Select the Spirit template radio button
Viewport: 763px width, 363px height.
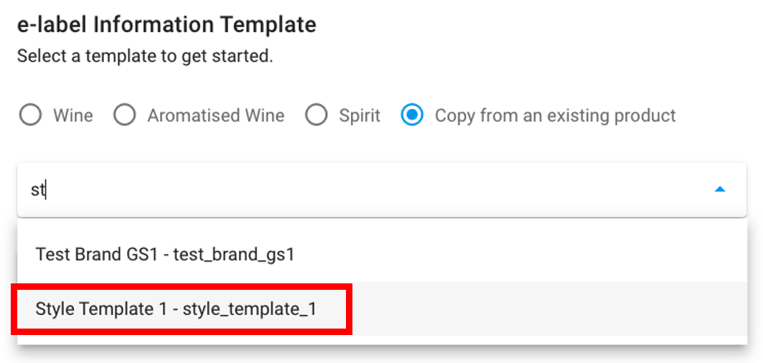pyautogui.click(x=317, y=115)
